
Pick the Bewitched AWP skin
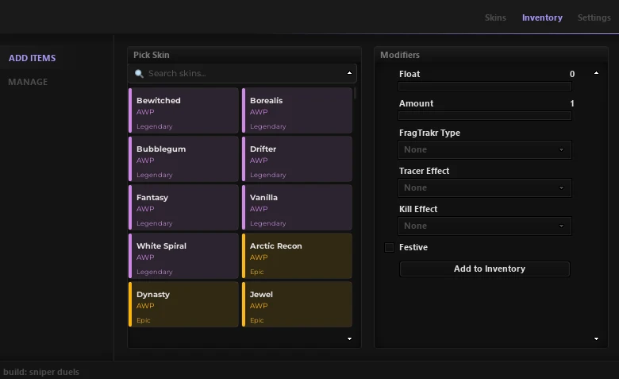click(183, 110)
